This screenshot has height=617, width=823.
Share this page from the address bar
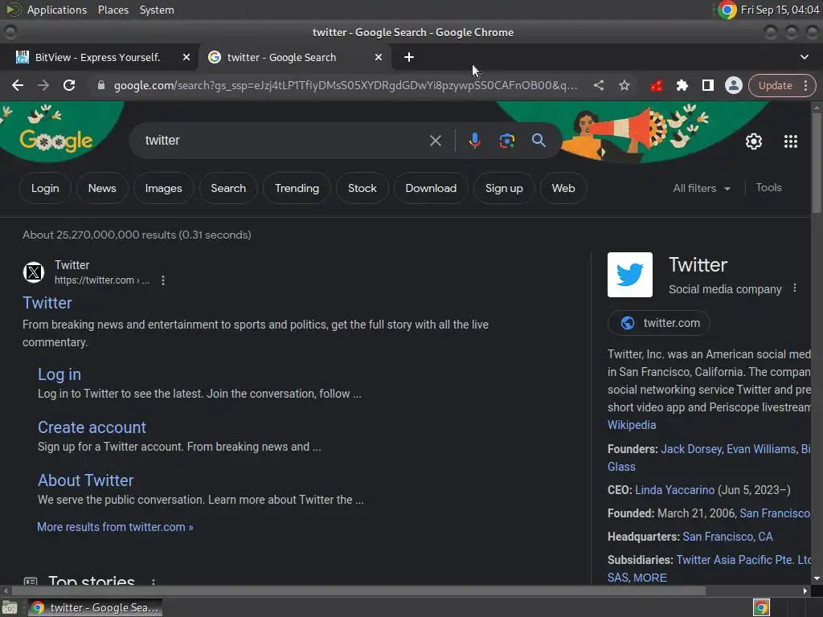tap(599, 85)
